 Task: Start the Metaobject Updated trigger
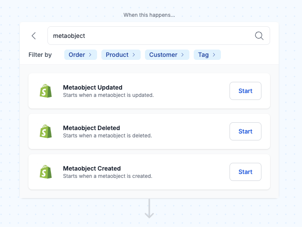coord(245,91)
